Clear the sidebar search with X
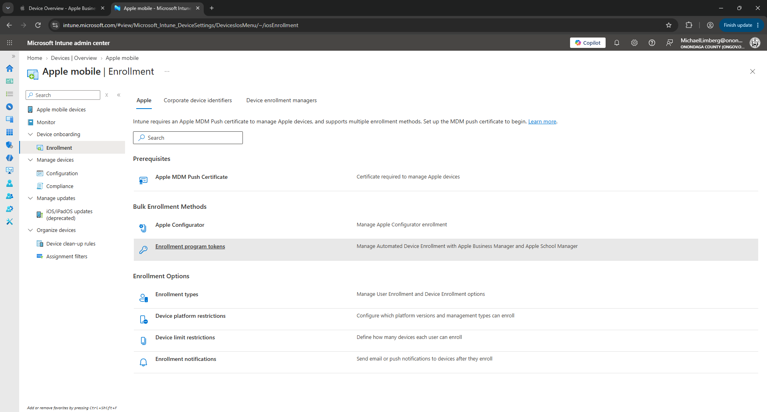The width and height of the screenshot is (767, 412). pyautogui.click(x=107, y=95)
